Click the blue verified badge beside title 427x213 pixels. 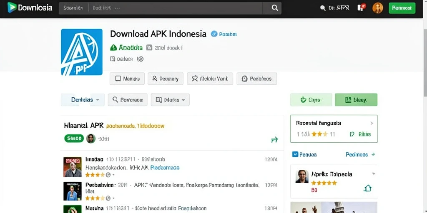[214, 34]
